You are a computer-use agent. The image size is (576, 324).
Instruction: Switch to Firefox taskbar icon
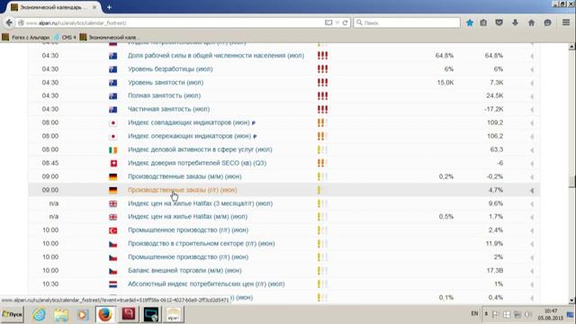click(105, 314)
